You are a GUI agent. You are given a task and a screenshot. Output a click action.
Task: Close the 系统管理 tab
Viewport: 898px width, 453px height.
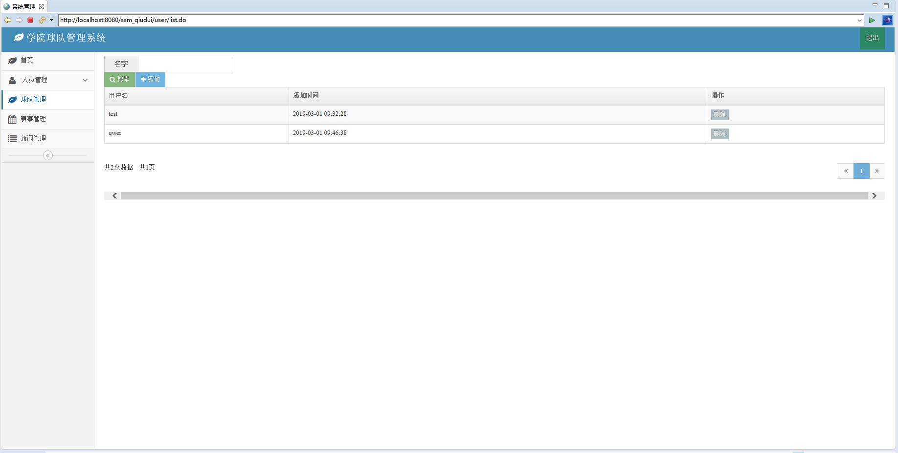click(x=42, y=6)
